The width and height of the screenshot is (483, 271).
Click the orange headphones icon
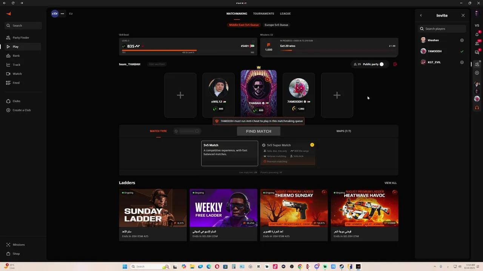tap(477, 108)
